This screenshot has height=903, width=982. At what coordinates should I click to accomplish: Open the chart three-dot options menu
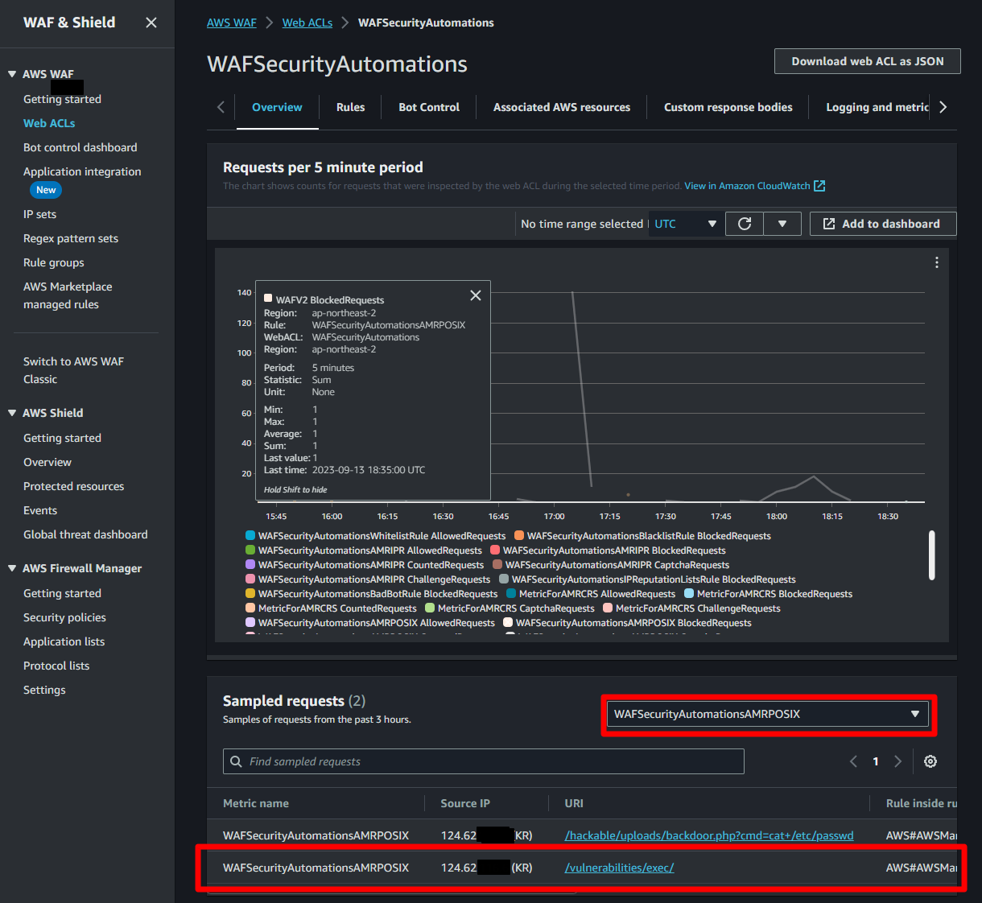tap(937, 262)
